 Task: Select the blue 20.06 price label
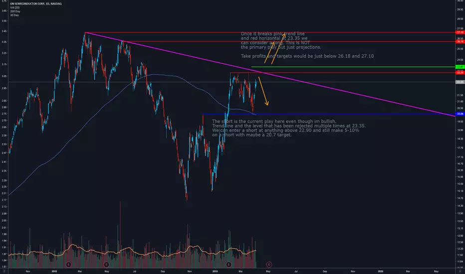(x=460, y=114)
